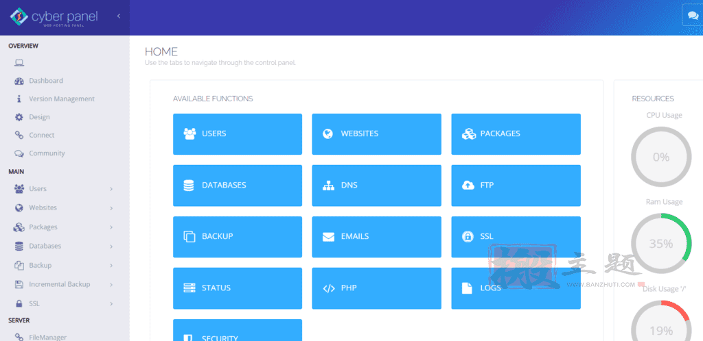The width and height of the screenshot is (703, 341).
Task: Select Incremental Backup menu item
Action: click(60, 284)
